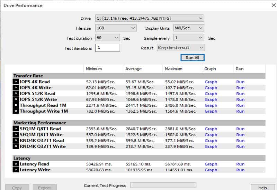Open Graph for IOPS 4K Read

click(x=211, y=82)
